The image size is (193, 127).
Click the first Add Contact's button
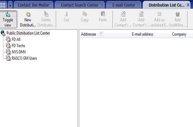(x=123, y=19)
